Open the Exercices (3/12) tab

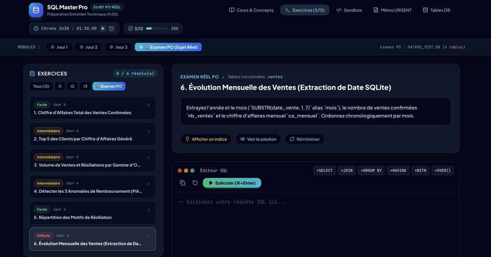point(305,10)
